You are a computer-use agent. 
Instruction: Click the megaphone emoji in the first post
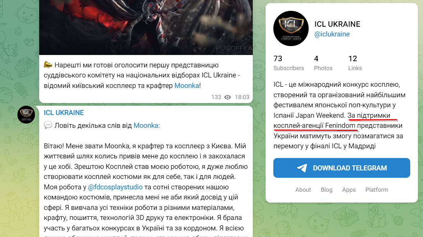click(48, 65)
